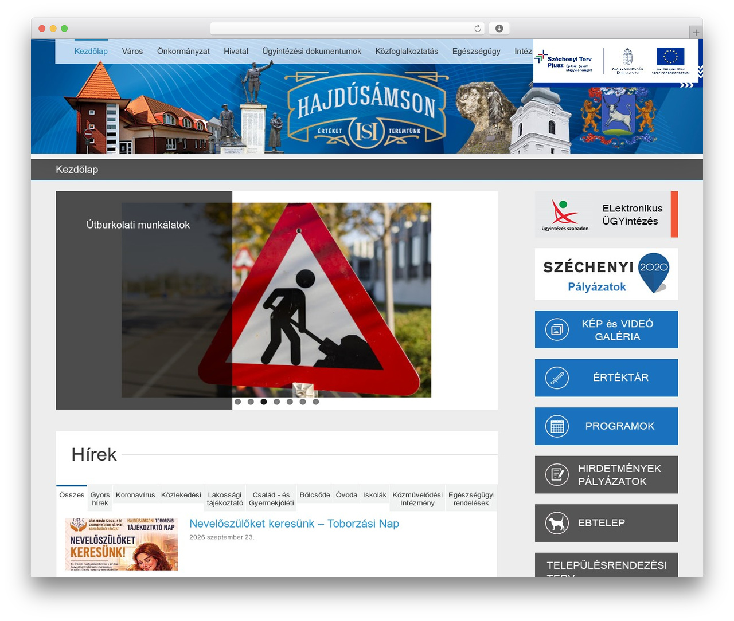Click the browser address bar
Screen dimensions: 734x621
(x=348, y=29)
